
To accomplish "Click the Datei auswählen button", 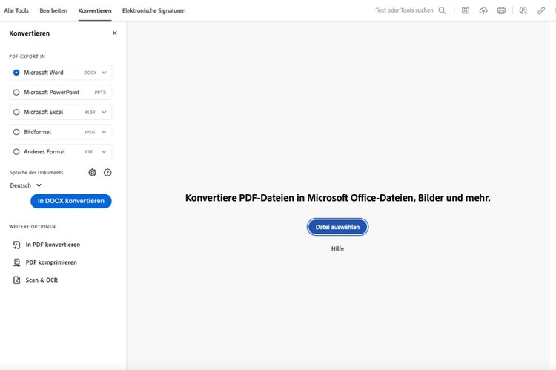I will pyautogui.click(x=337, y=227).
